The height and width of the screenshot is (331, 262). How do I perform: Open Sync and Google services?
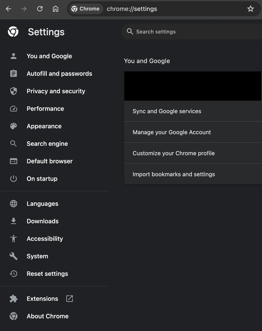[x=193, y=111]
